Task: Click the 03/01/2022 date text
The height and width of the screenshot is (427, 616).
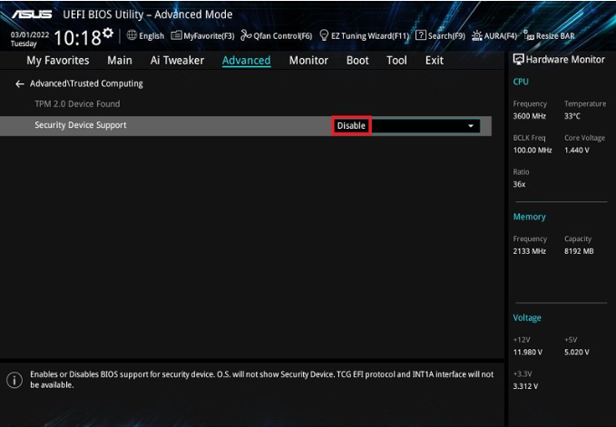Action: click(30, 34)
